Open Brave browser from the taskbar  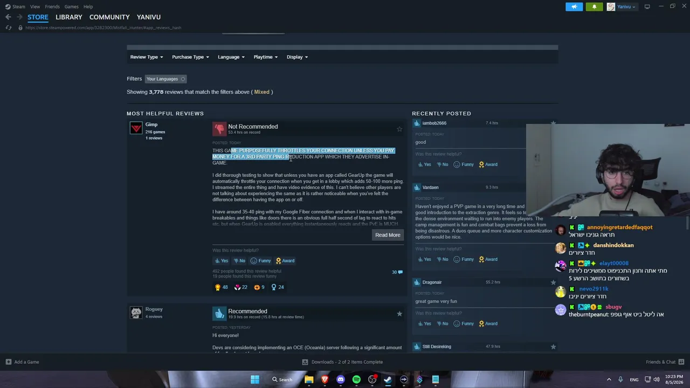(325, 379)
